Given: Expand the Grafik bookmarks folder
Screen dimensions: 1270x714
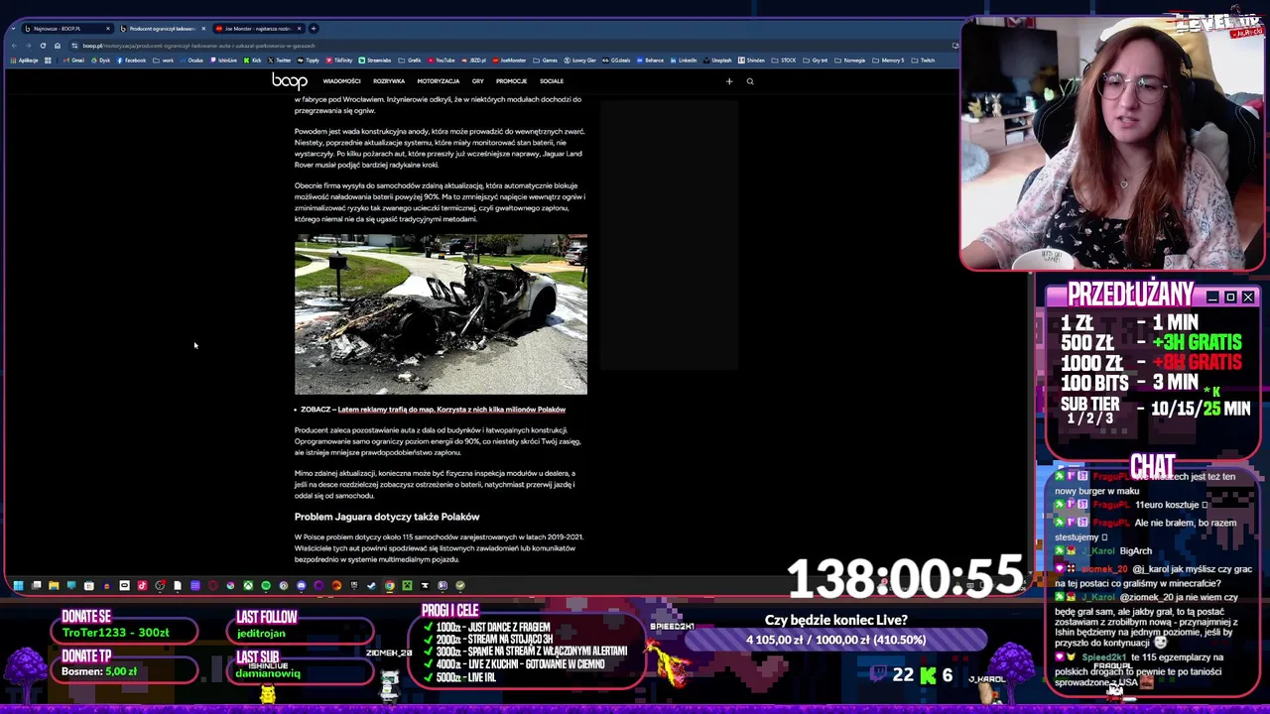Looking at the screenshot, I should click(x=409, y=60).
